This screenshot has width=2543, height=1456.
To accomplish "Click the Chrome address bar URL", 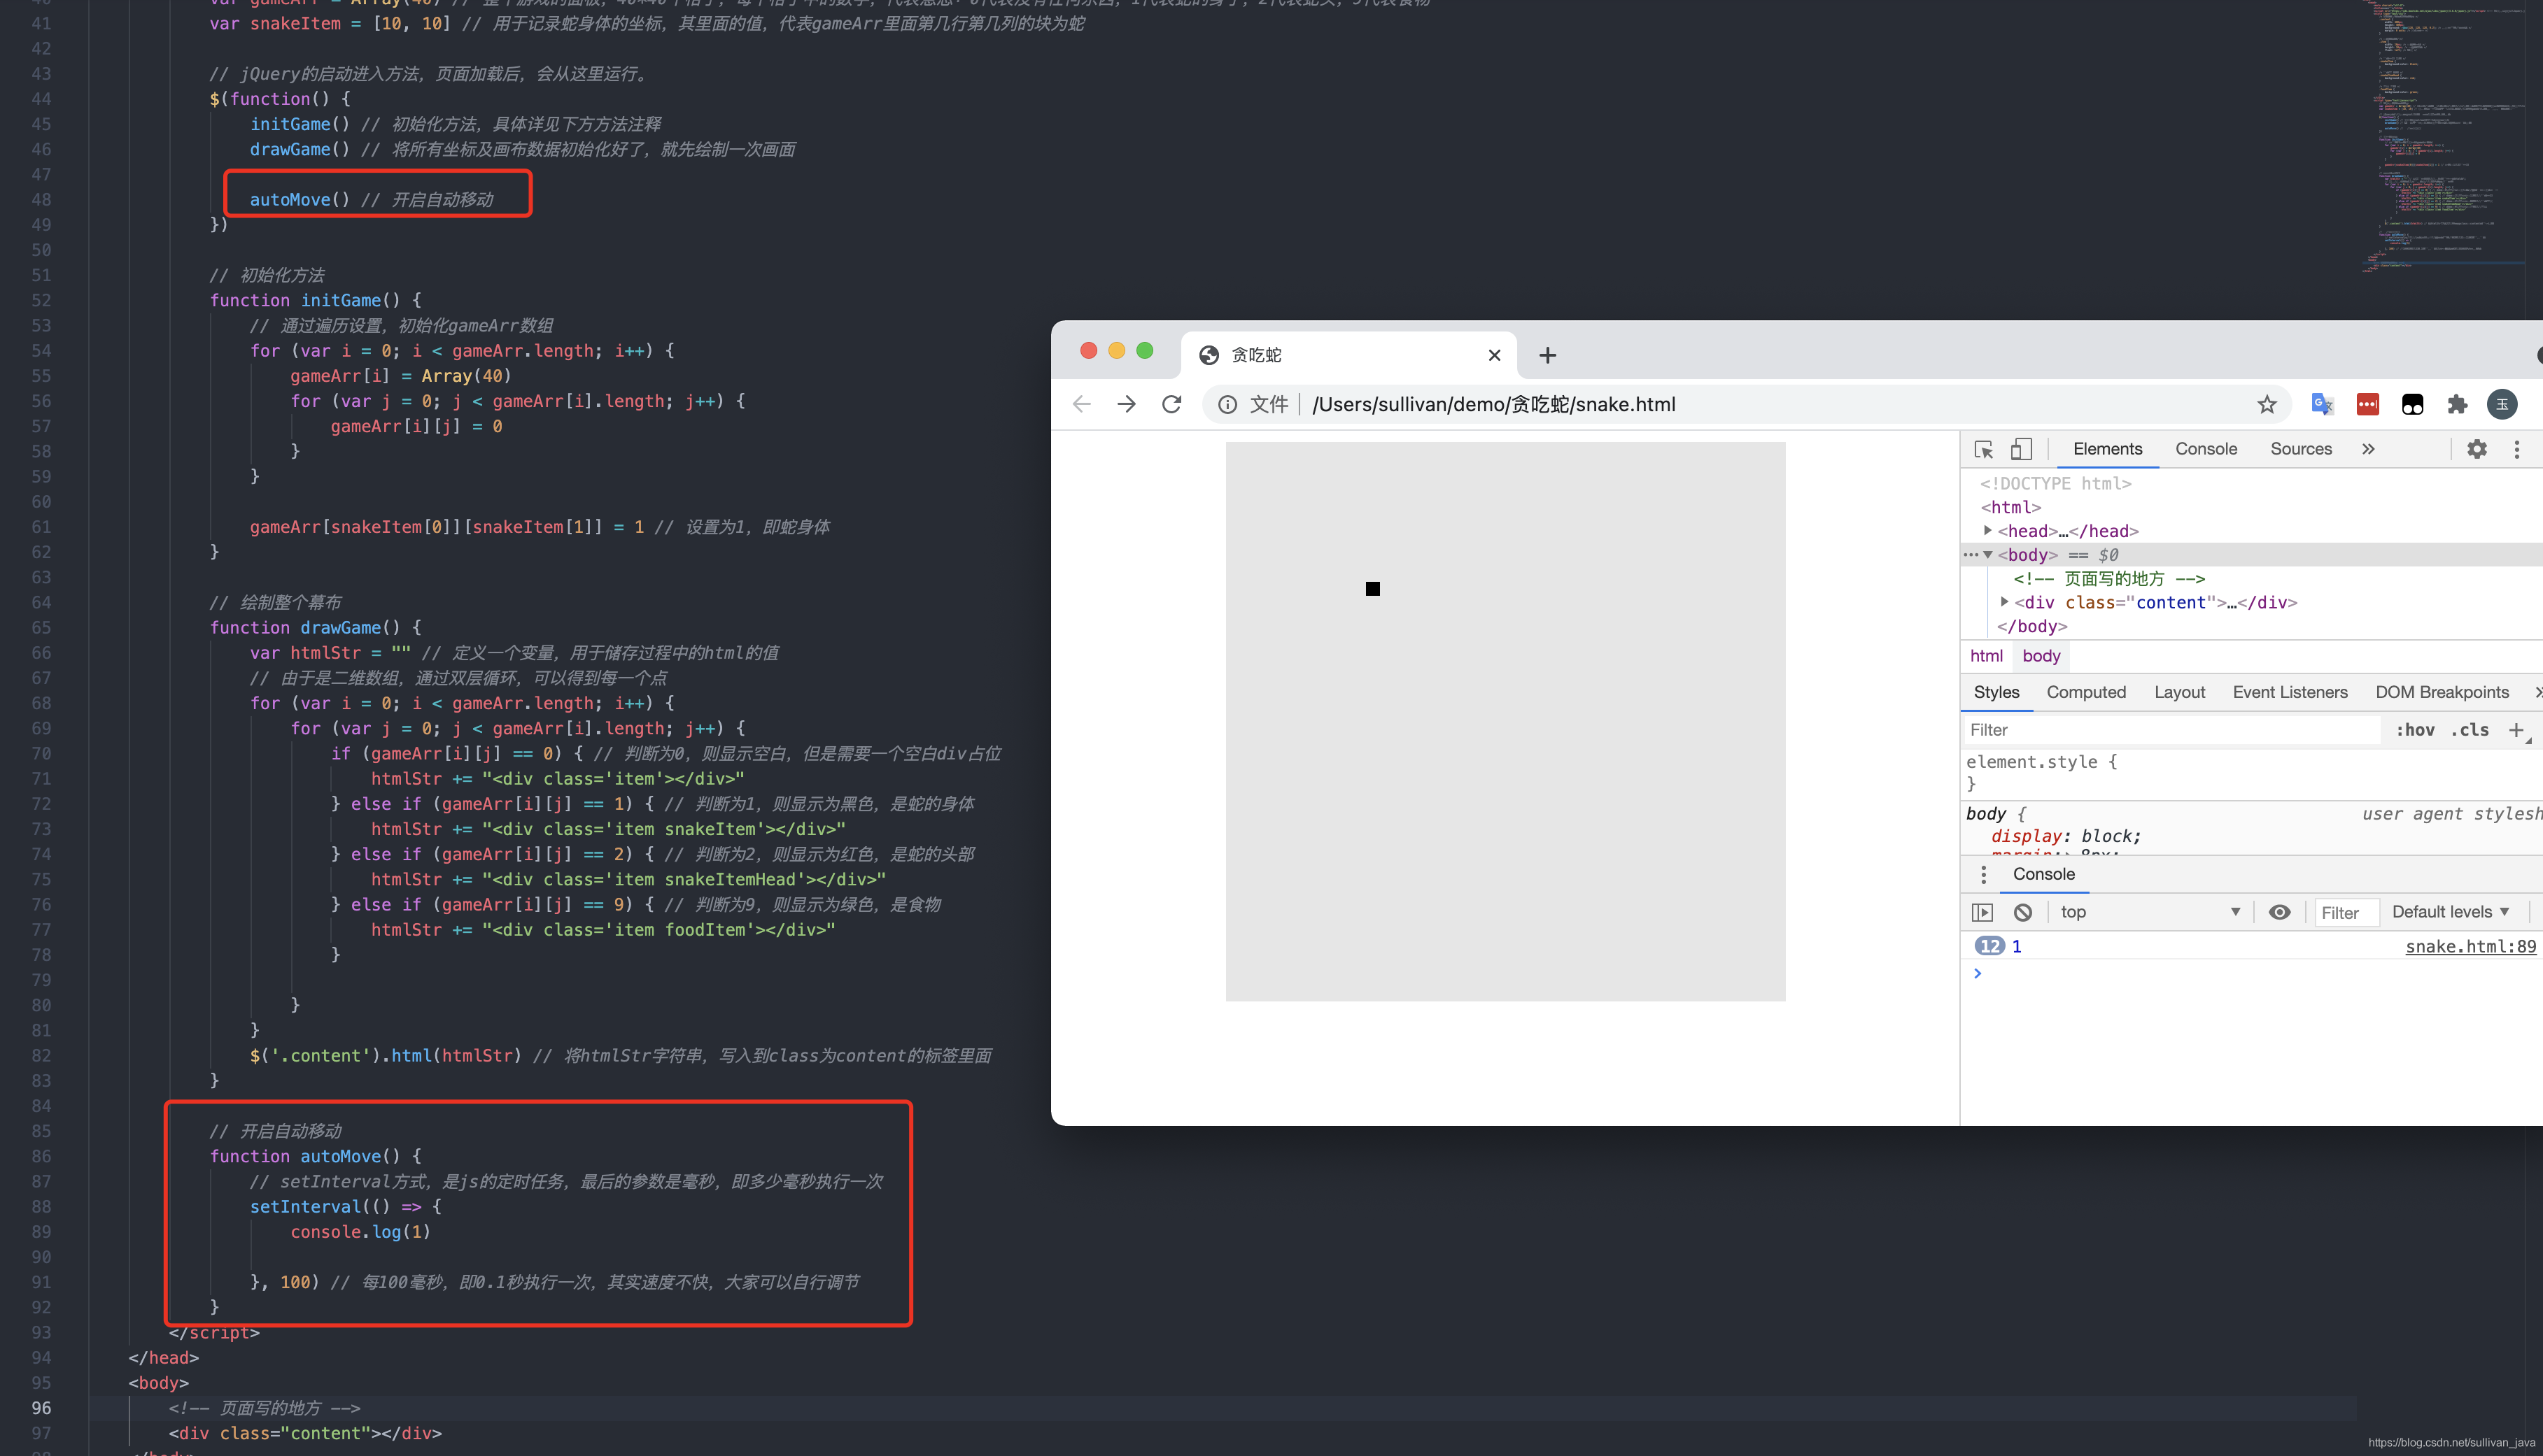I will tap(1493, 404).
